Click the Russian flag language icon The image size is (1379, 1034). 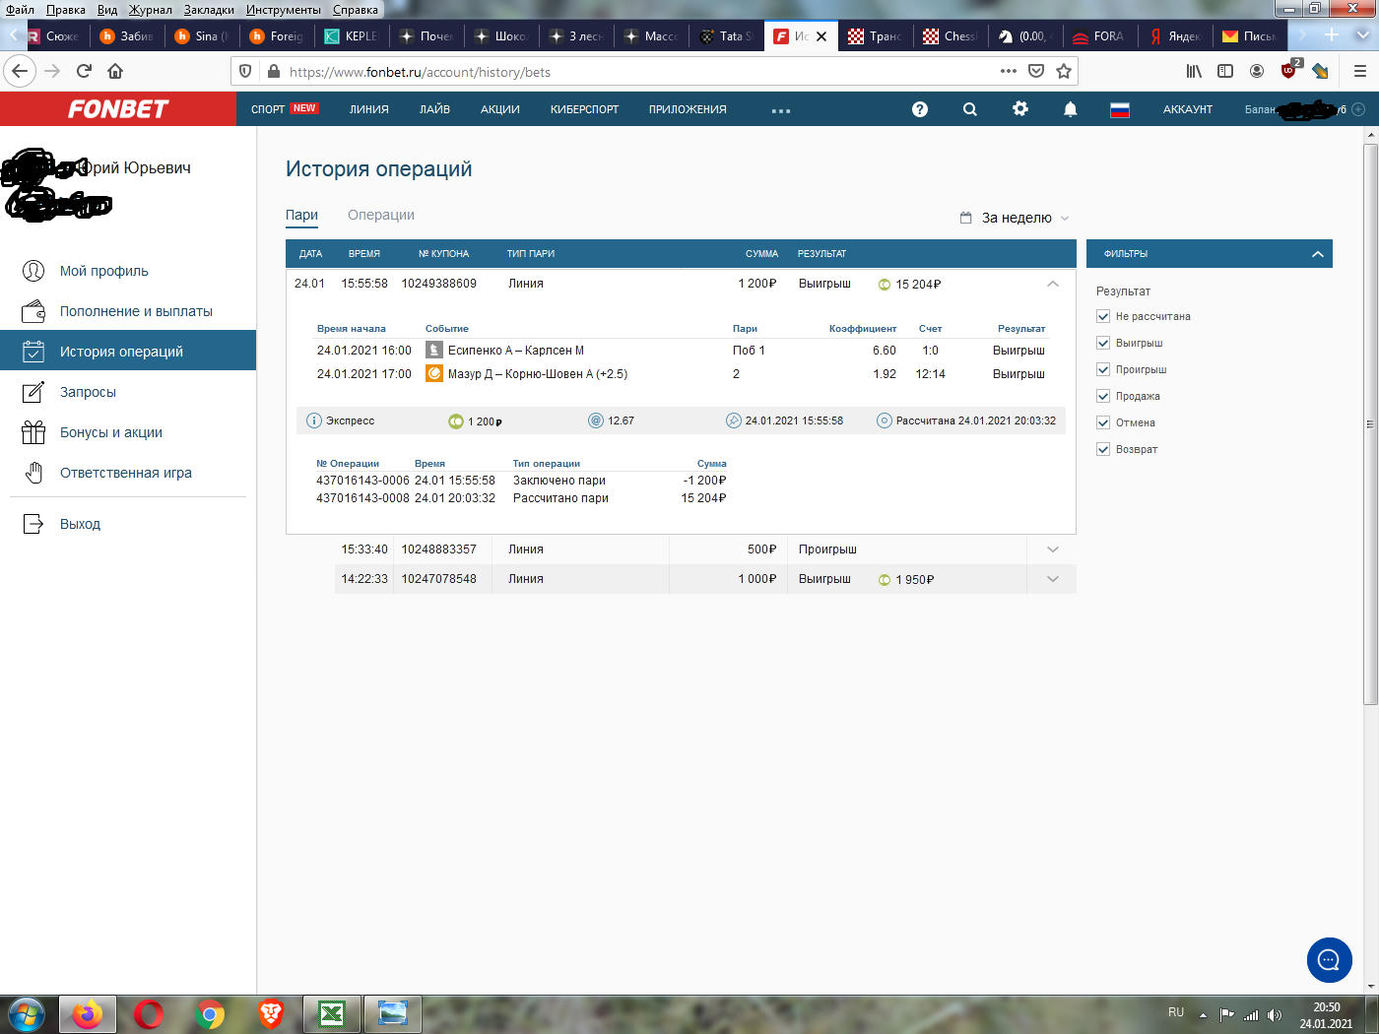click(x=1120, y=109)
